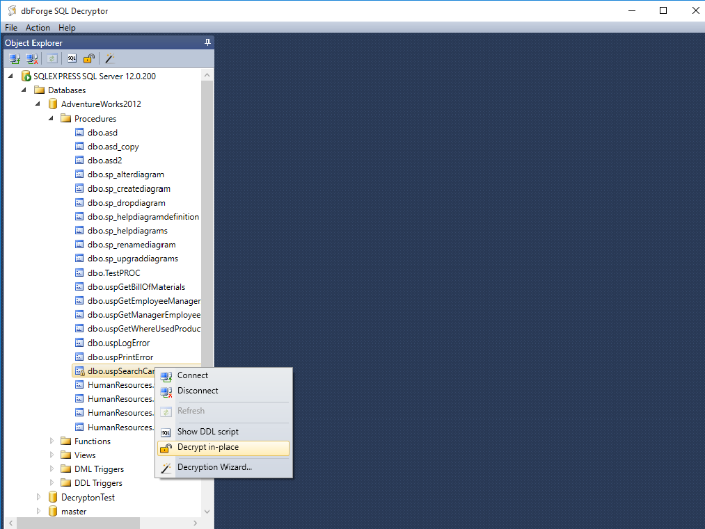Image resolution: width=705 pixels, height=529 pixels.
Task: Click the Decryption Wizard wand toolbar icon
Action: tap(110, 58)
